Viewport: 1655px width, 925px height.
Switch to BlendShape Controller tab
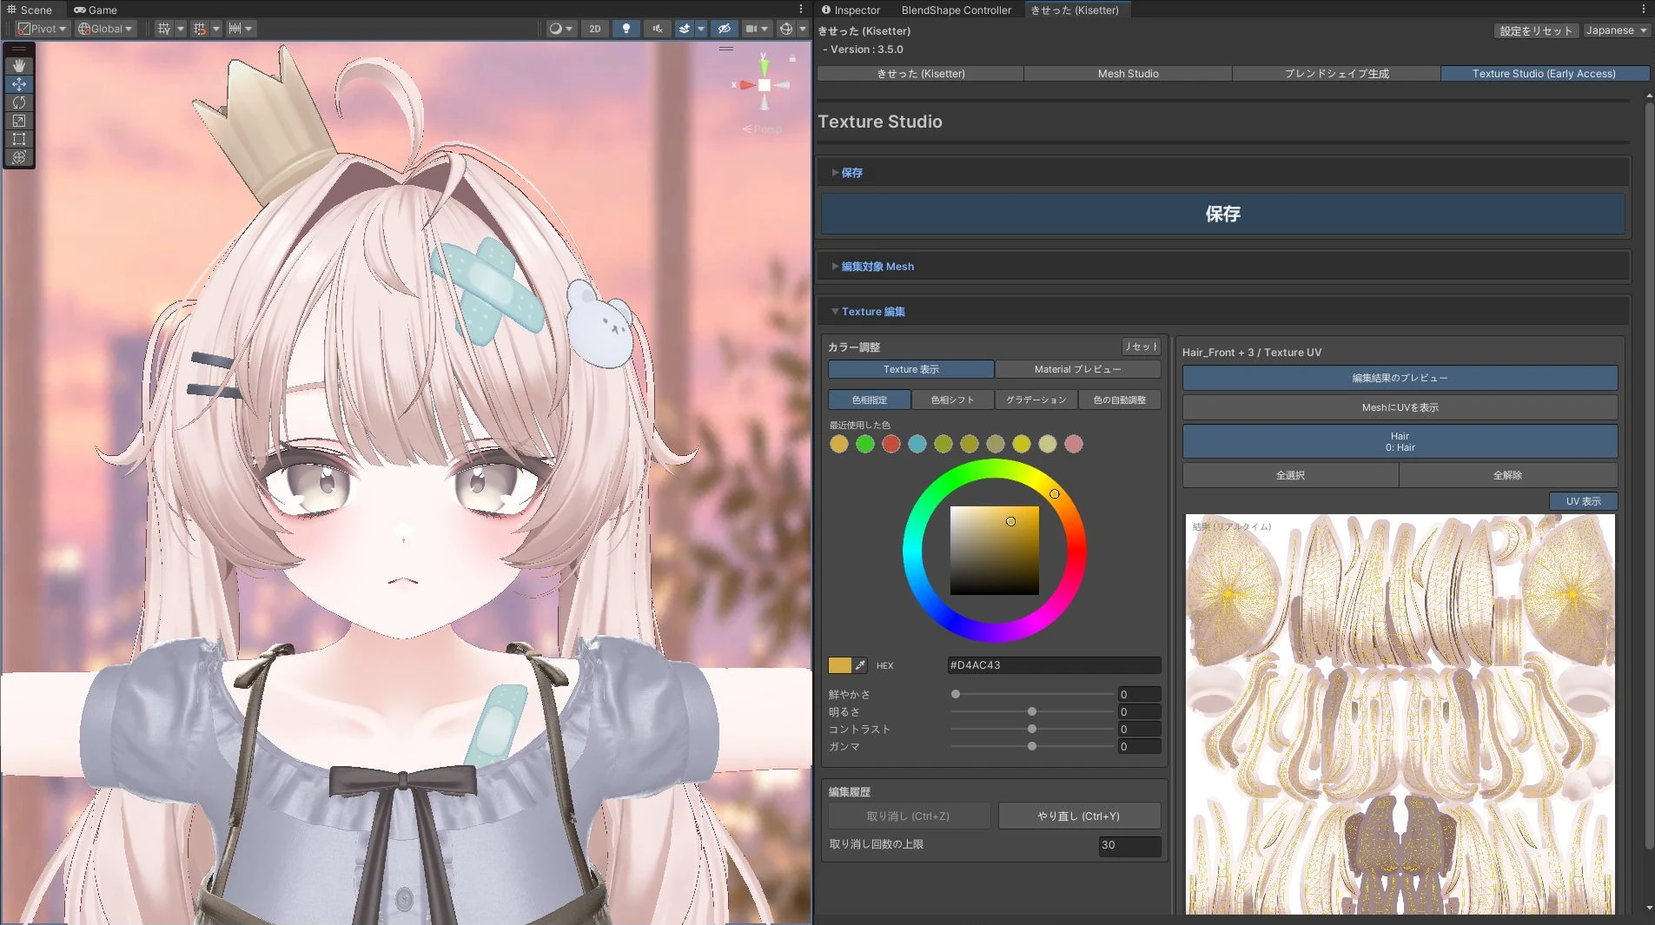[x=956, y=10]
